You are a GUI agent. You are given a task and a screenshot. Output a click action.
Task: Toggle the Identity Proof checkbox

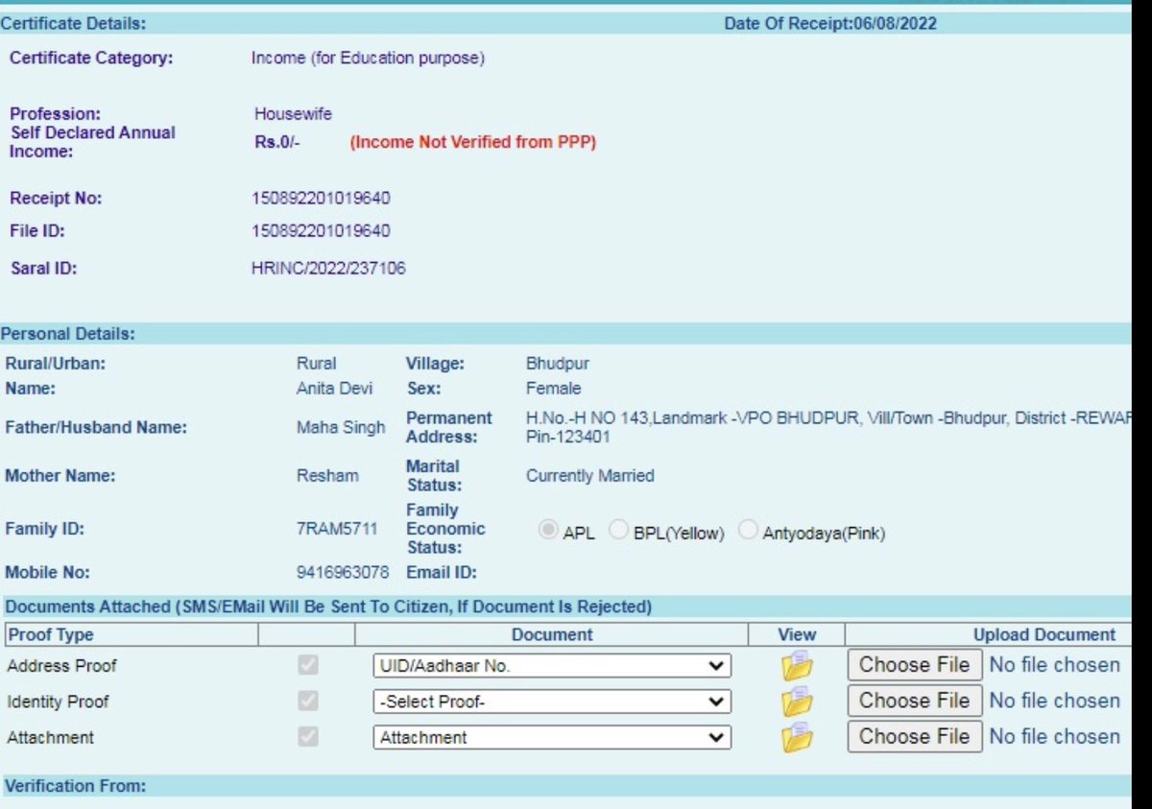pyautogui.click(x=308, y=702)
